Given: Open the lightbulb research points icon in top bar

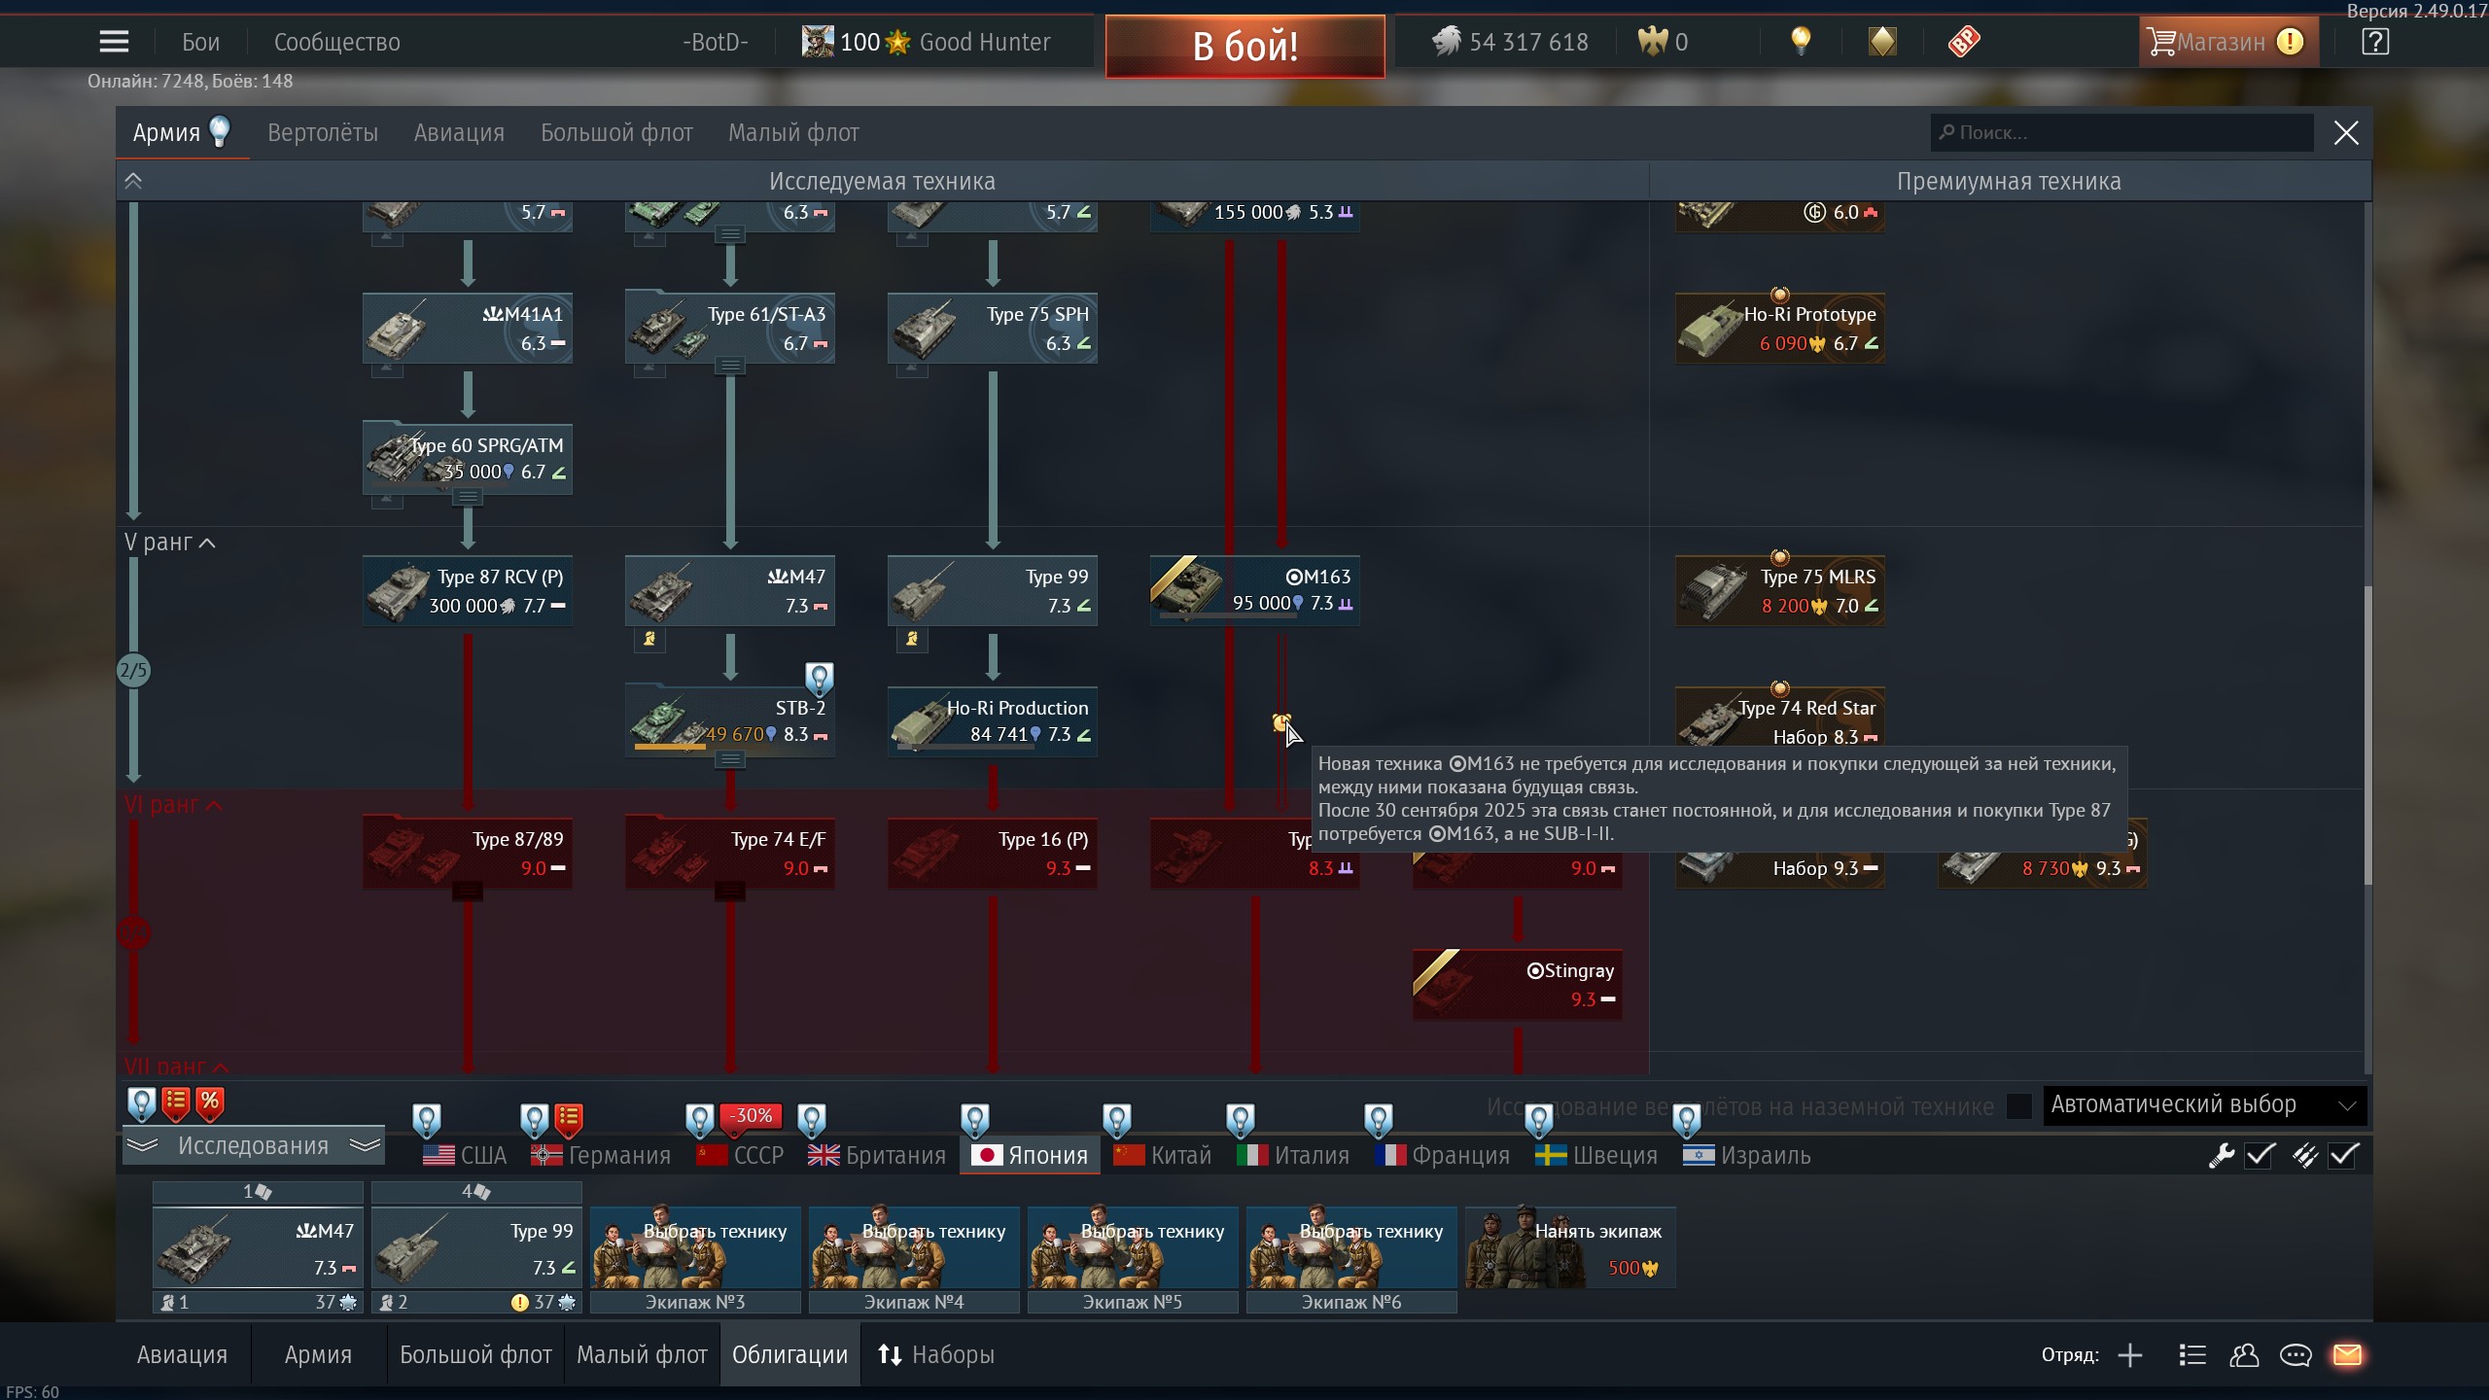Looking at the screenshot, I should [x=1801, y=42].
